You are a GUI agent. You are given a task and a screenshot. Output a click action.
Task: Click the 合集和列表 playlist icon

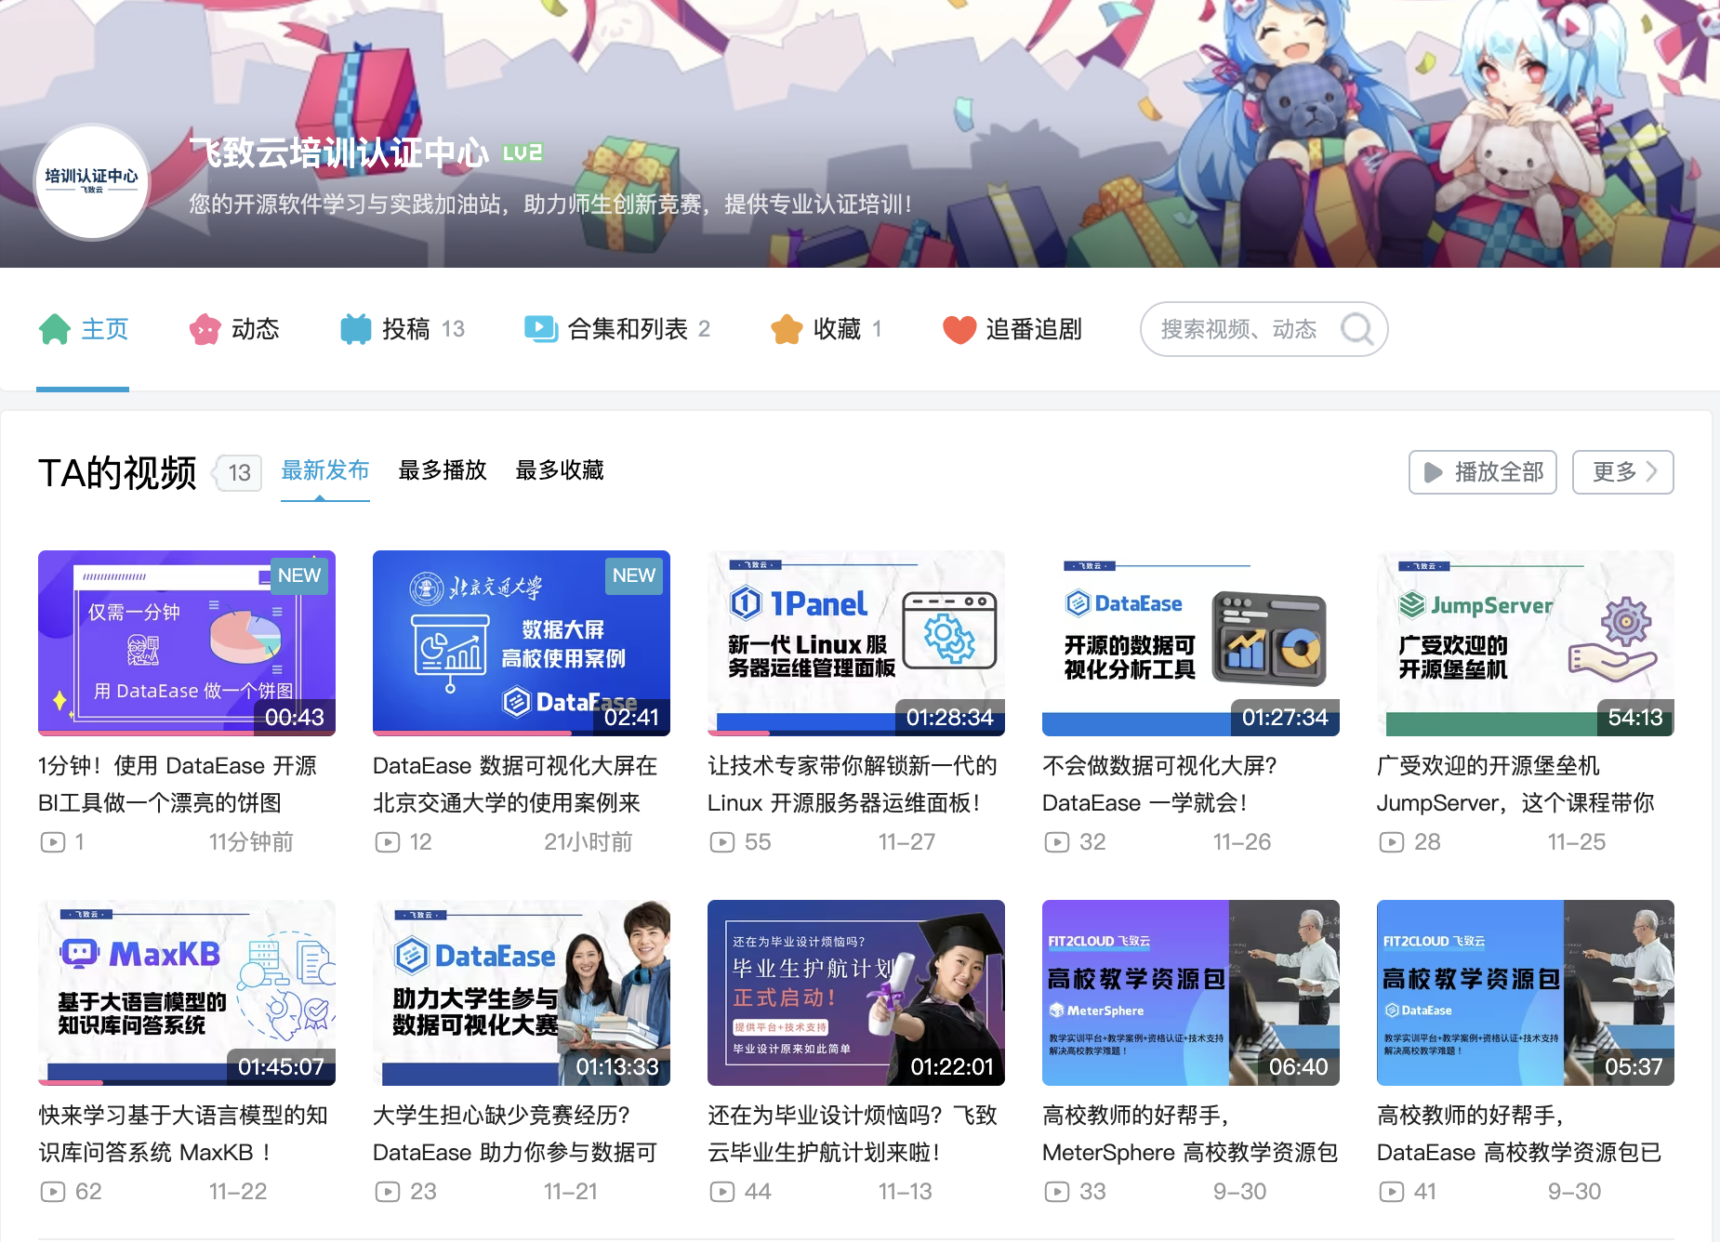coord(541,329)
